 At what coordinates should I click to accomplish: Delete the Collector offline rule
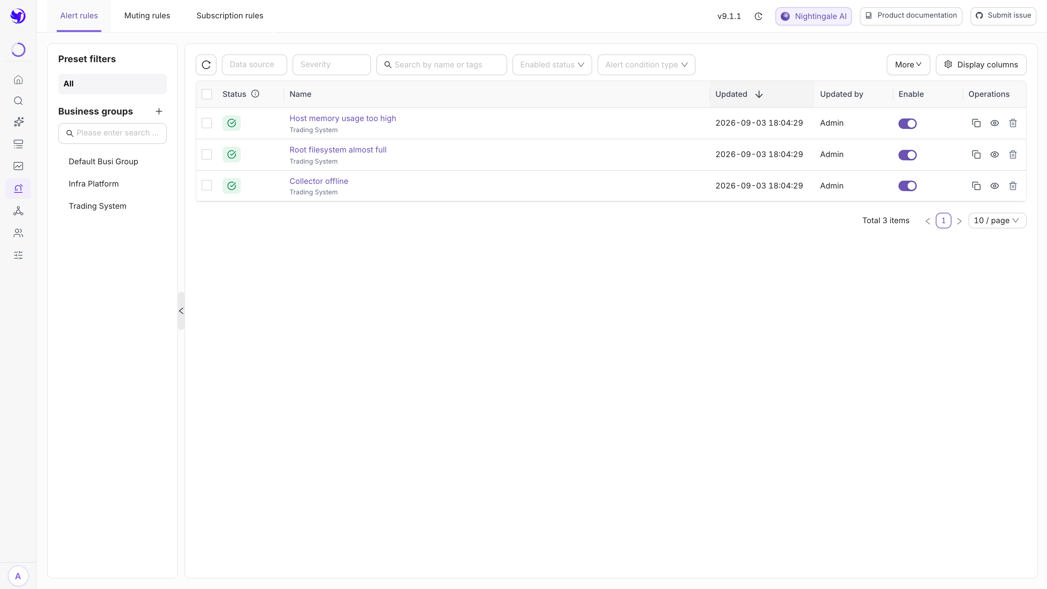(1013, 186)
